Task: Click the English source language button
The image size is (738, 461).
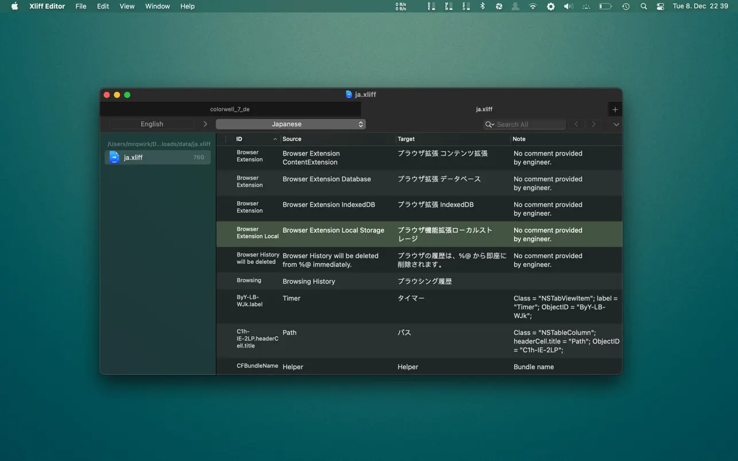Action: (152, 124)
